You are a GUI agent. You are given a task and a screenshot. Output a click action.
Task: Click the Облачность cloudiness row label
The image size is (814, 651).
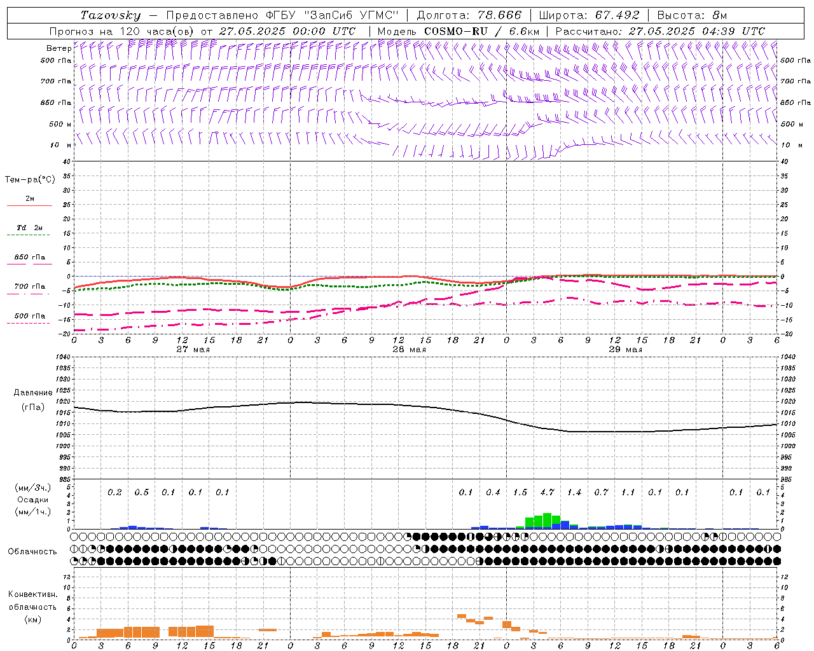[32, 551]
